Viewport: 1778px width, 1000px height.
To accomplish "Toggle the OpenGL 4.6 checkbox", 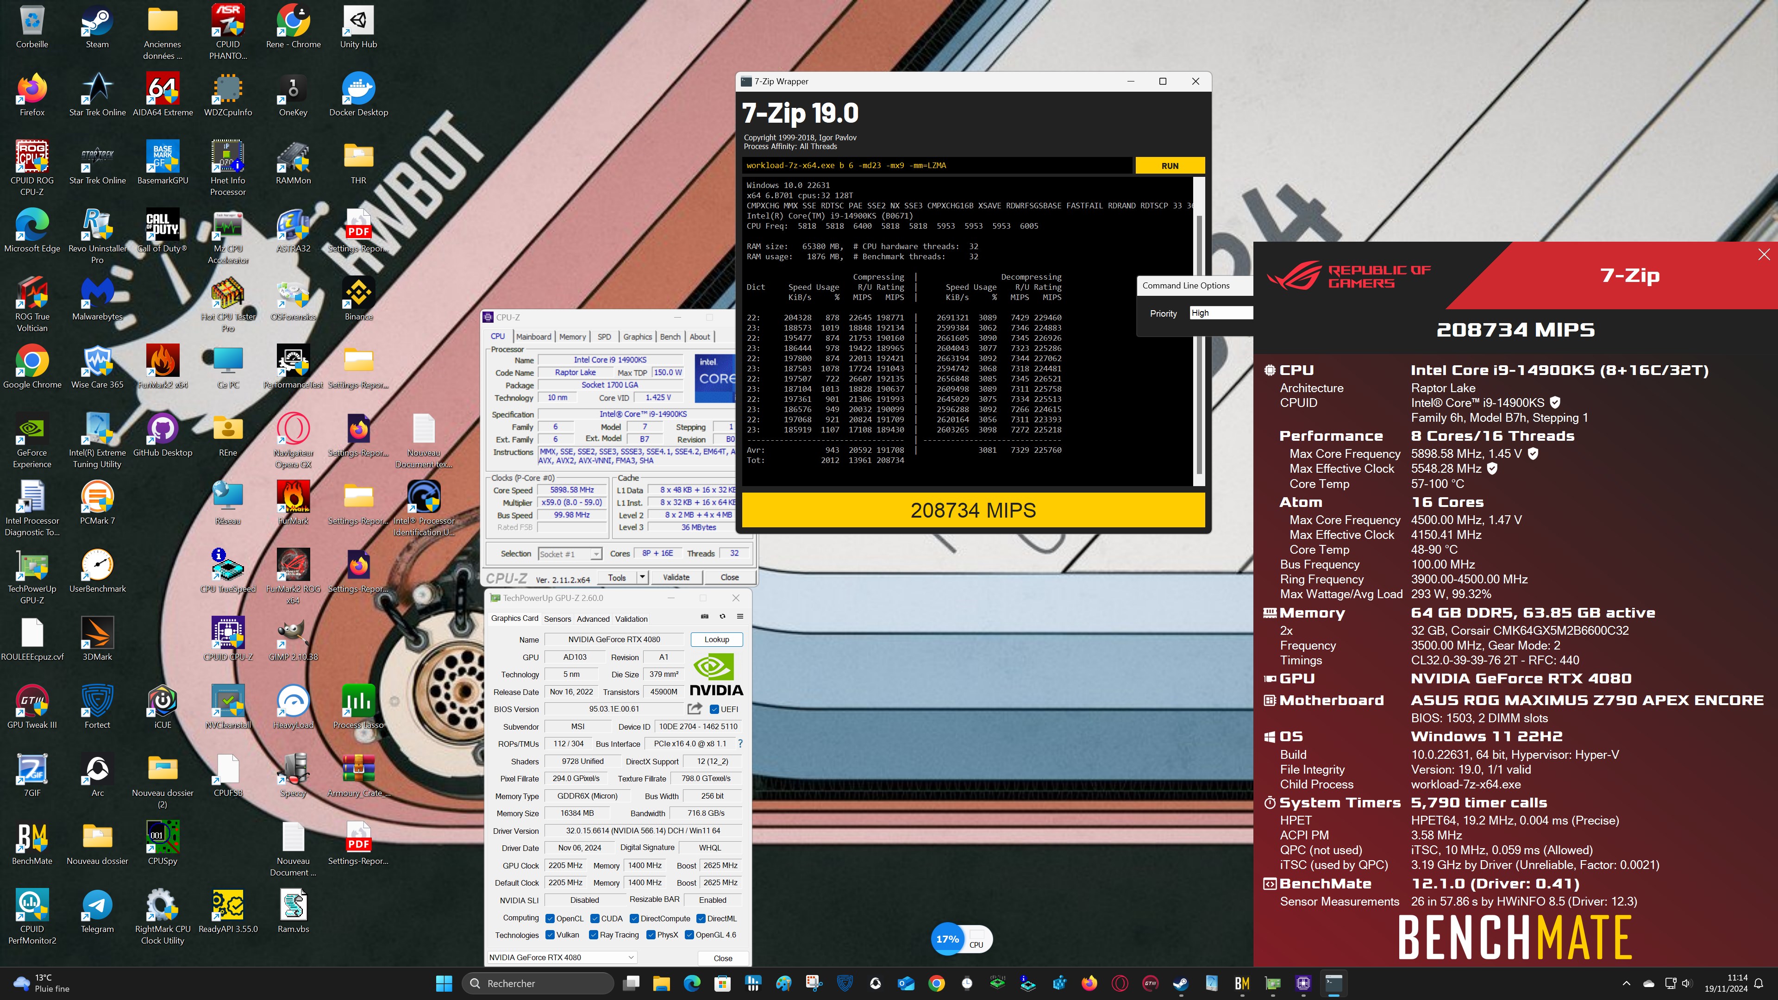I will click(x=689, y=935).
